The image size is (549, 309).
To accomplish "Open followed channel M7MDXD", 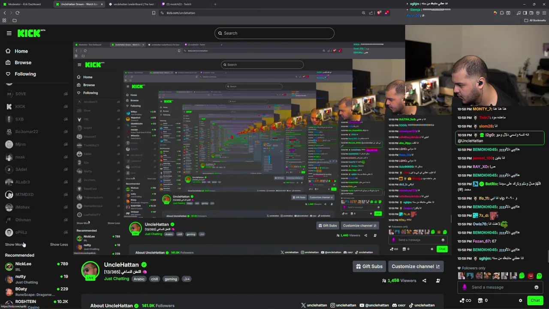I will click(x=36, y=195).
